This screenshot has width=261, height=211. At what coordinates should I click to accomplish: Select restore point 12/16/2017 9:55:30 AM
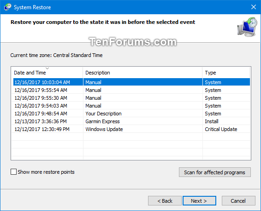pos(131,98)
